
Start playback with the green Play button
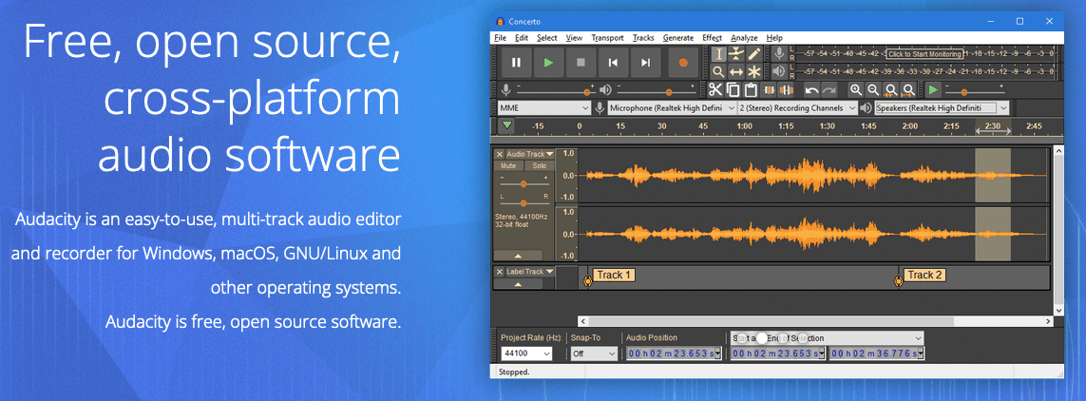click(x=548, y=63)
